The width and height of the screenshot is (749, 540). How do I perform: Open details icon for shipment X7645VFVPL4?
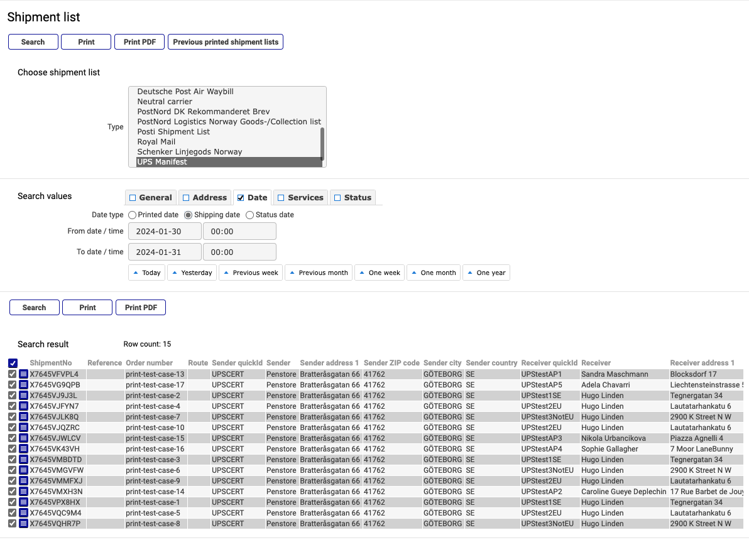coord(24,374)
